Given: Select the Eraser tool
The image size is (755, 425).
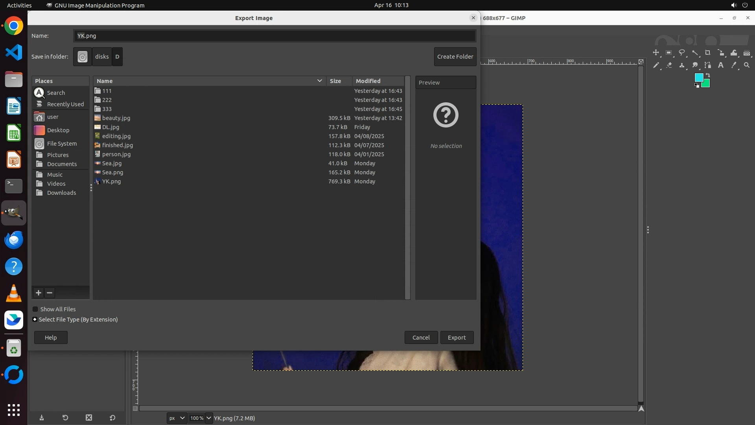Looking at the screenshot, I should [669, 65].
